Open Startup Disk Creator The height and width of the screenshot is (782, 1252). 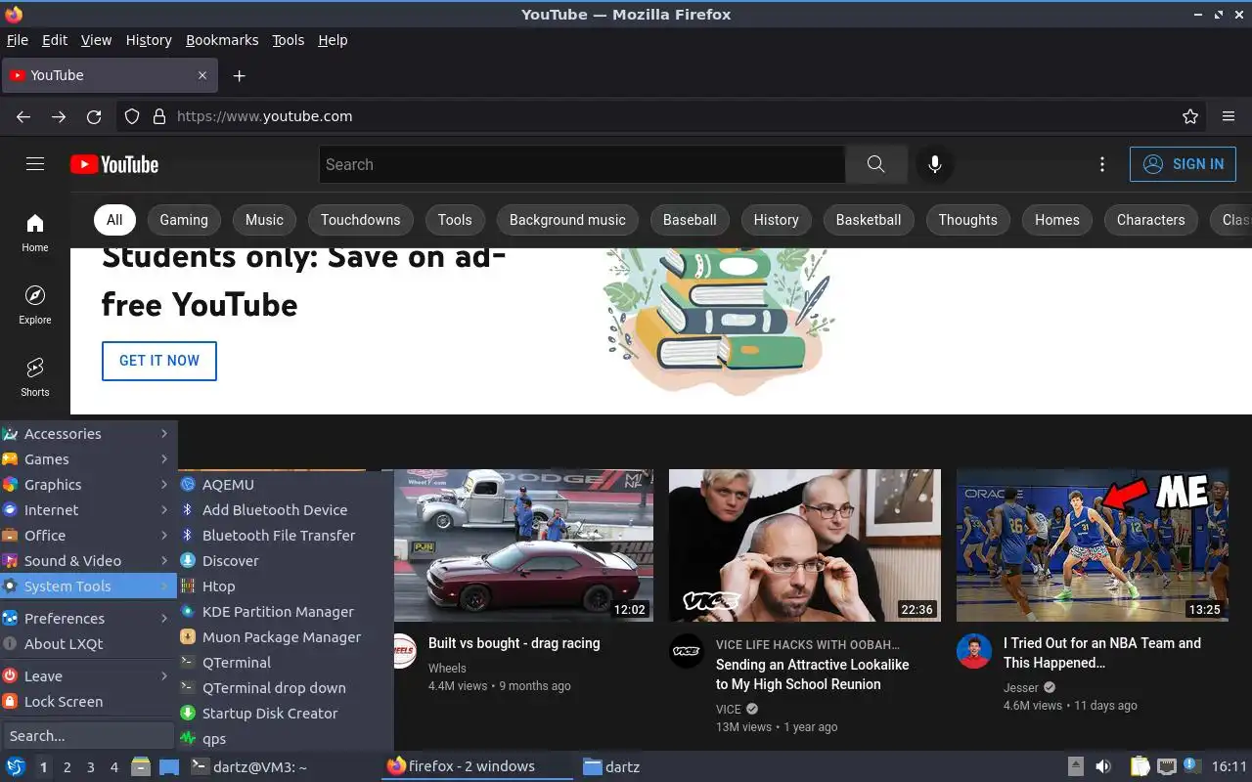(x=286, y=714)
